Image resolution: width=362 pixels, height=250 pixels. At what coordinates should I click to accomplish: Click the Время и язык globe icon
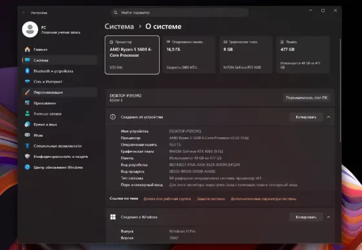[27, 124]
